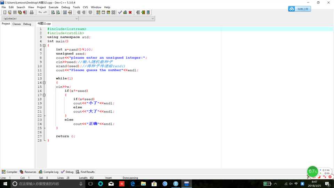Open the empty function list dropdown
334x188 pixels.
(117, 18)
